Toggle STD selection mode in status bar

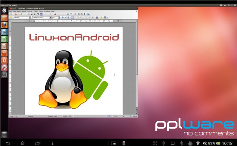70,116
